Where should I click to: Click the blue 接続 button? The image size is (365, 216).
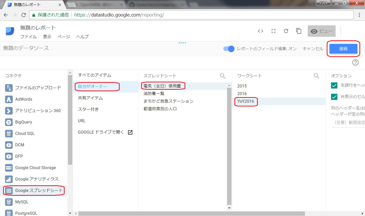click(x=343, y=49)
